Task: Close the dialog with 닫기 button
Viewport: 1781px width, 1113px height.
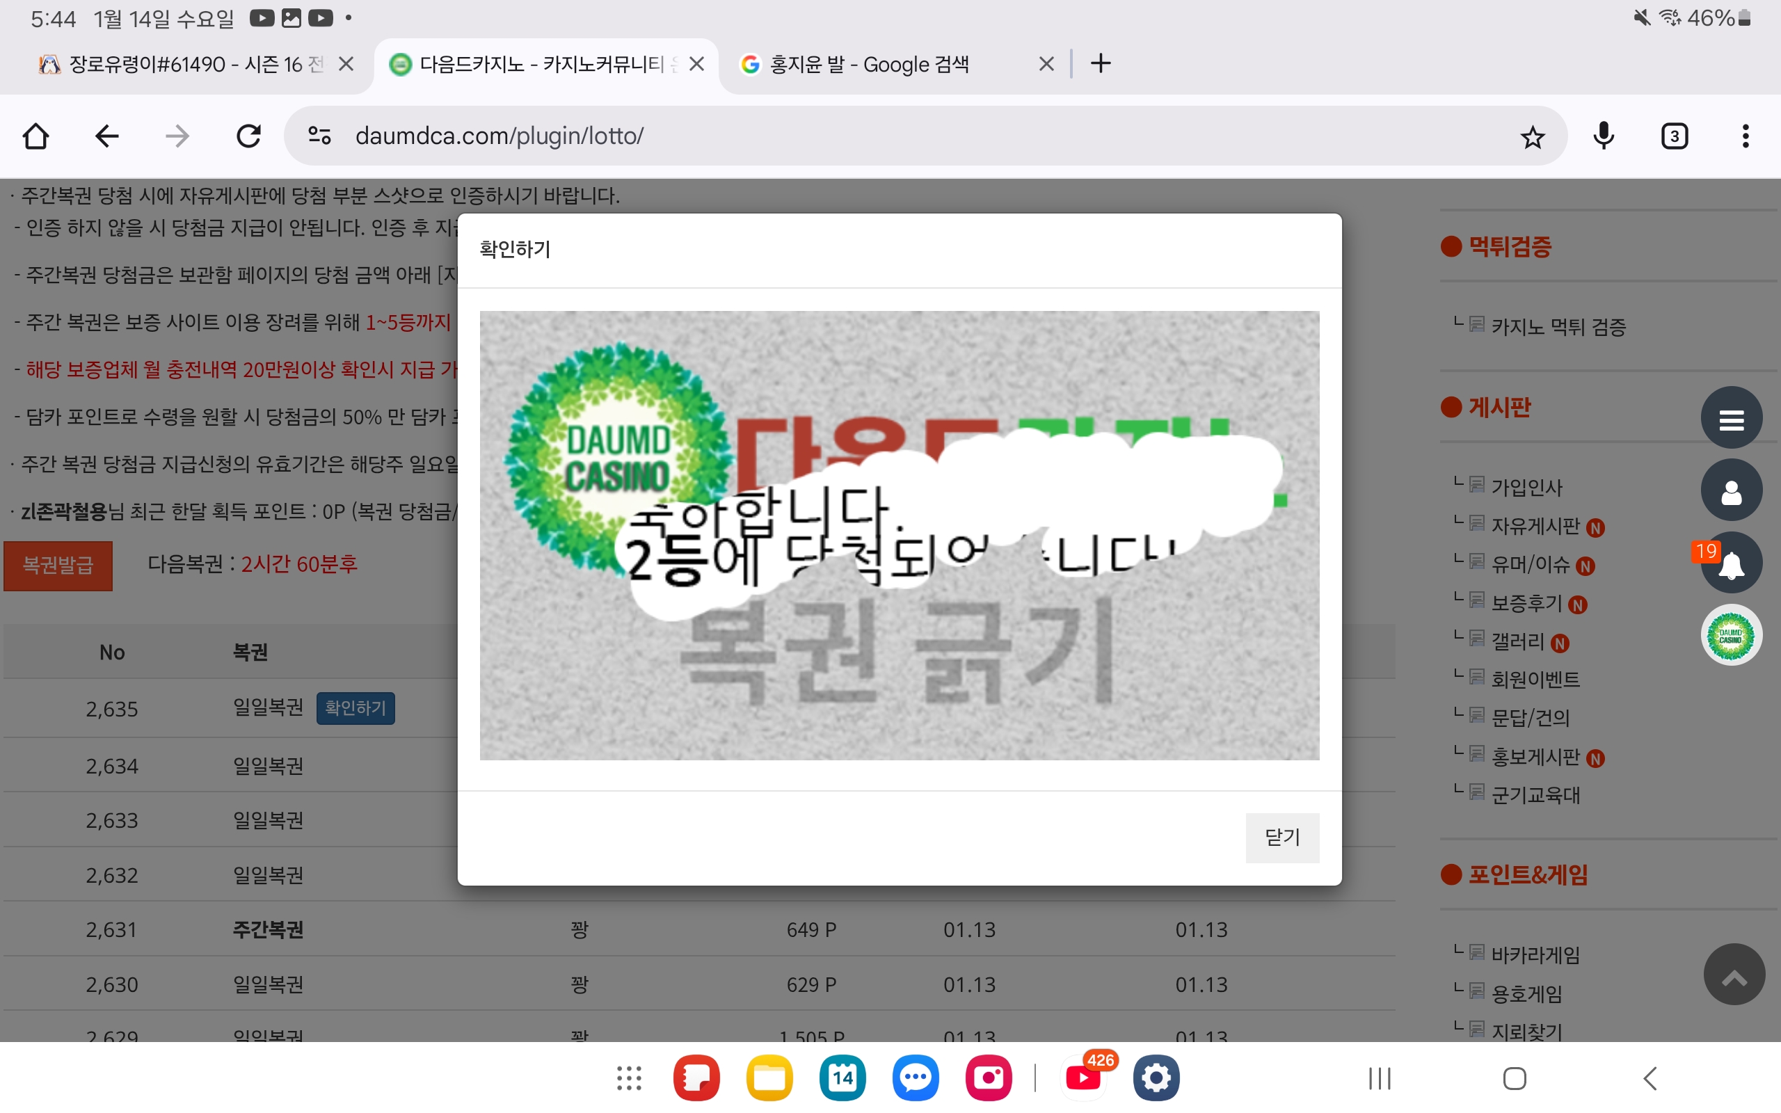Action: [x=1281, y=837]
